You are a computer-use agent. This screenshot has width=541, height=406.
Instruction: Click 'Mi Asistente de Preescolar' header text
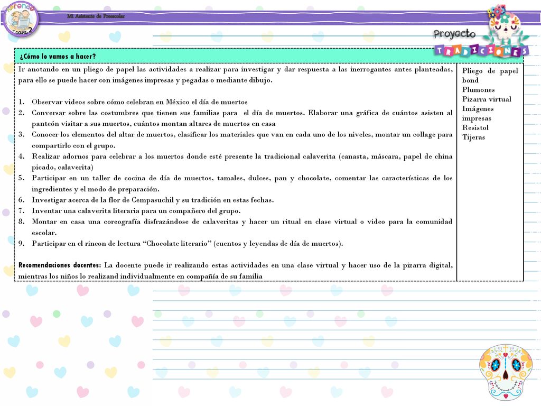click(96, 16)
